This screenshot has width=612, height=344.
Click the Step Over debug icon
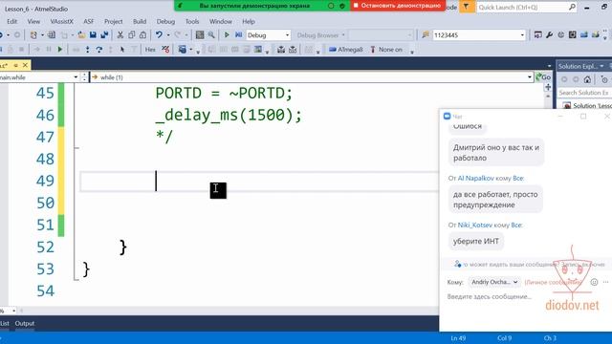click(99, 50)
